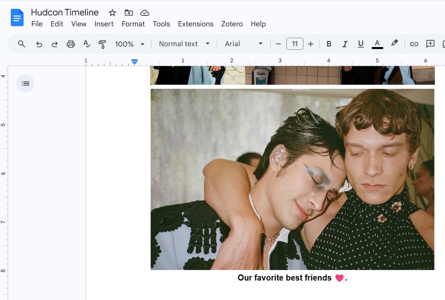Print the document

[x=71, y=44]
